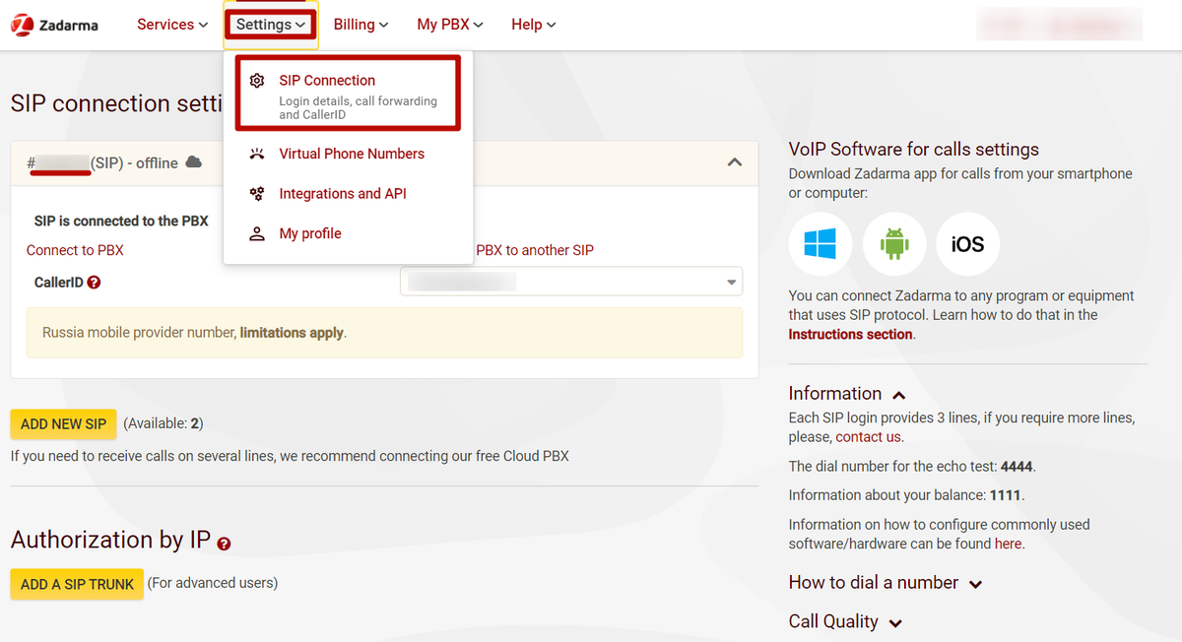
Task: Click the Integrations and API icon
Action: click(257, 194)
